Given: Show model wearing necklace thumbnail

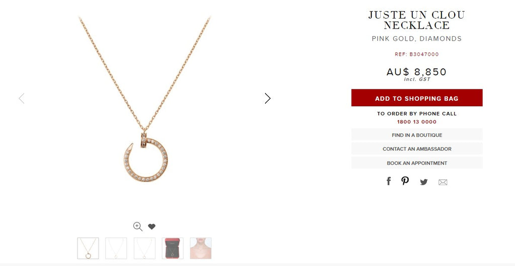Looking at the screenshot, I should tap(201, 248).
